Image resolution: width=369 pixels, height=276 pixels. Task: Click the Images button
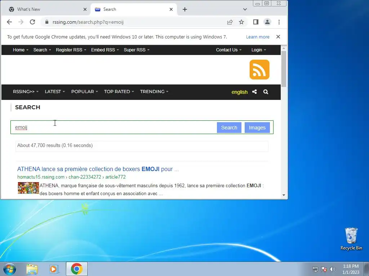(257, 128)
